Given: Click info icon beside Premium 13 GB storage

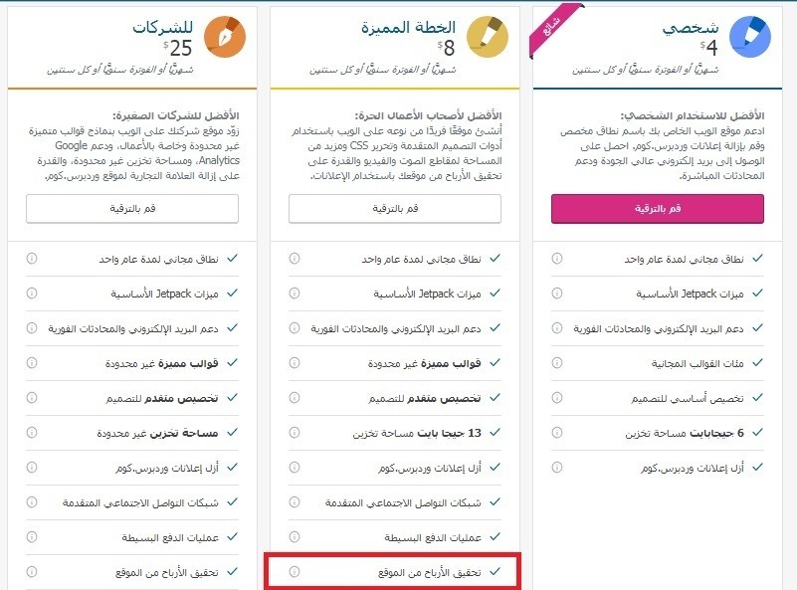Looking at the screenshot, I should pos(294,434).
